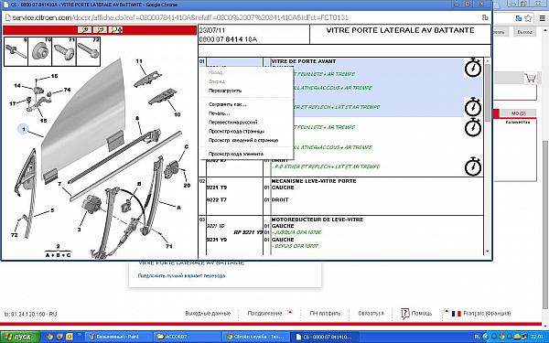Expand the 'Продвижение' footer menu arrow
Screen dimensions: 549x343
point(290,312)
